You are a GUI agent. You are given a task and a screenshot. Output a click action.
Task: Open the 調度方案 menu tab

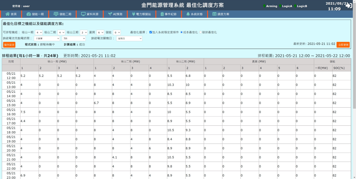coord(221,14)
